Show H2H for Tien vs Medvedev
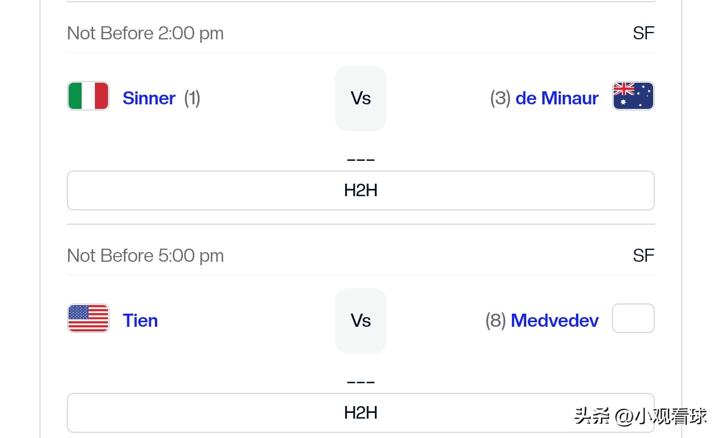Viewport: 720px width, 438px height. (x=361, y=413)
